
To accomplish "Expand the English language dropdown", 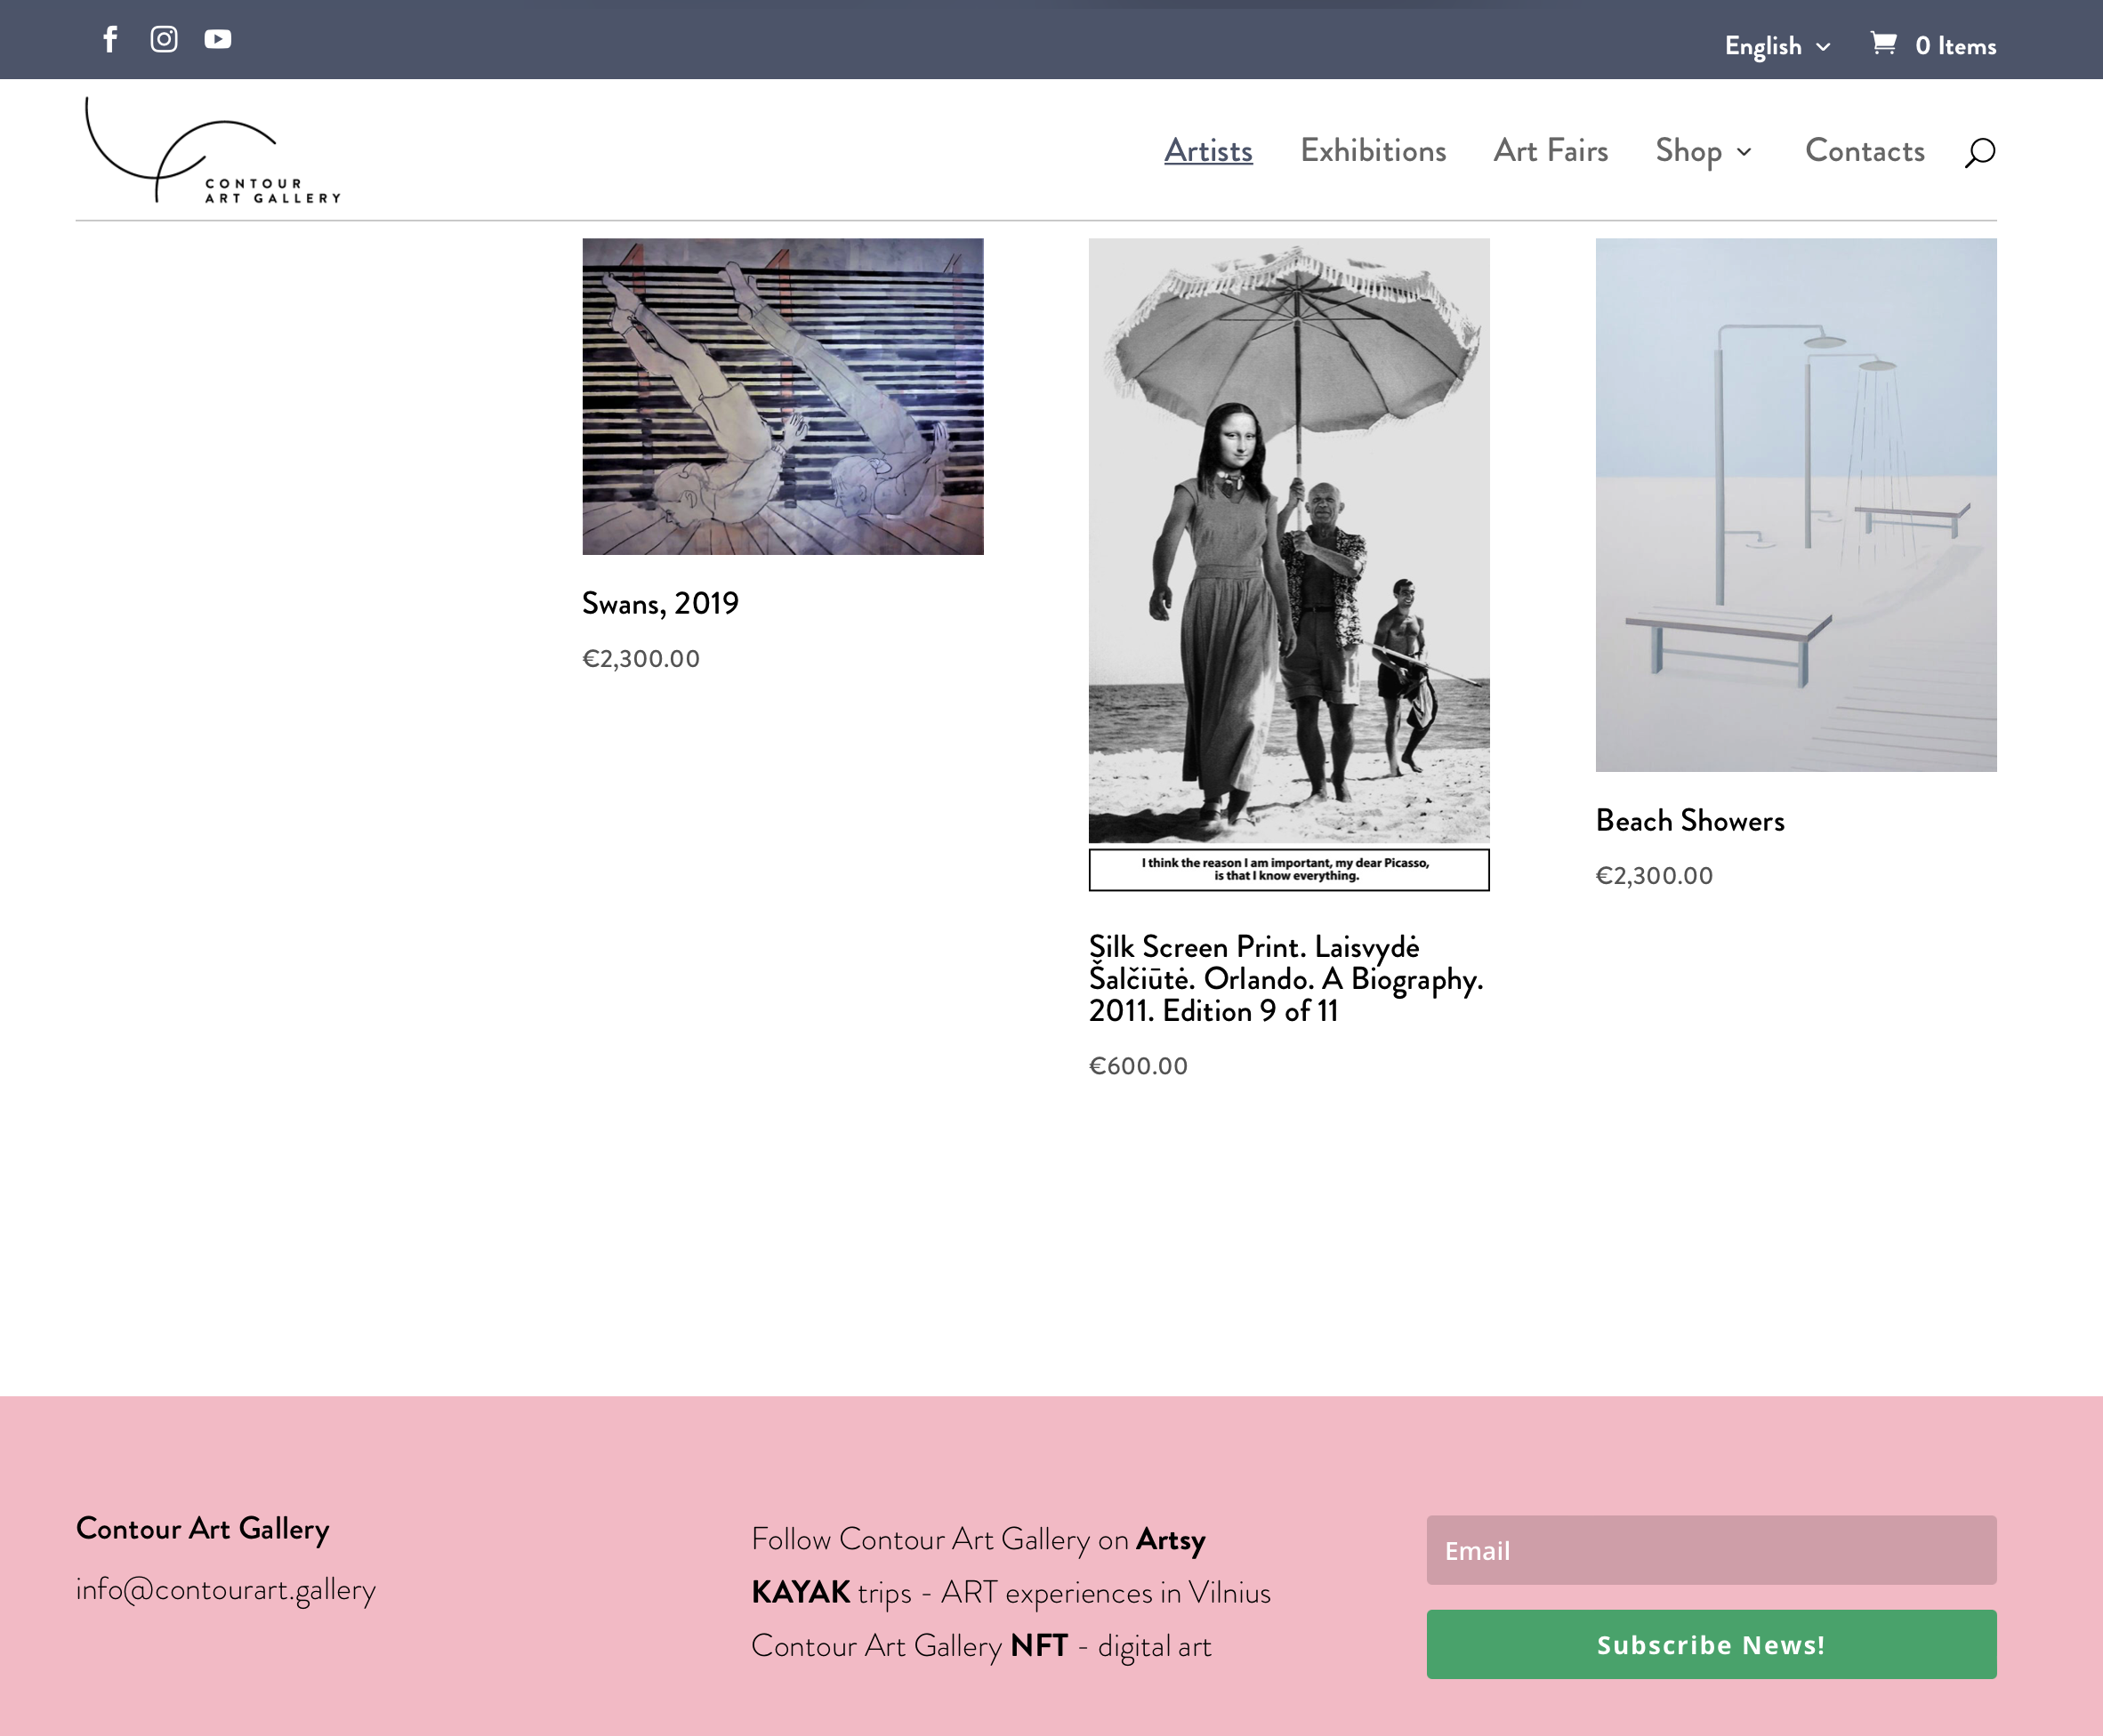I will 1778,46.
